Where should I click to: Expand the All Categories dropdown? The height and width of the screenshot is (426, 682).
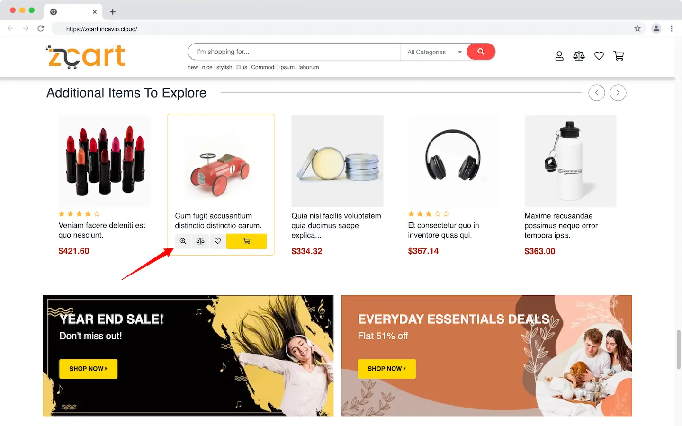(433, 52)
